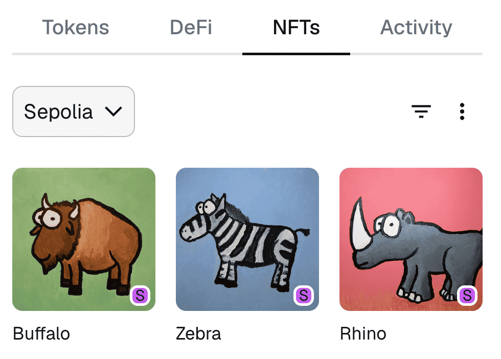
Task: Click the Sepolia text in network selector
Action: click(x=58, y=111)
